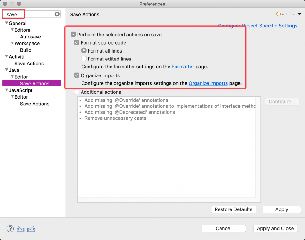Click the yellow back navigation arrow

[x=278, y=14]
